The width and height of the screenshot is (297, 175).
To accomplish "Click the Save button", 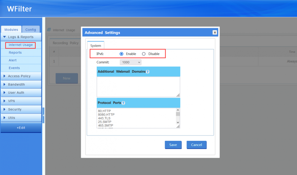I will (173, 145).
